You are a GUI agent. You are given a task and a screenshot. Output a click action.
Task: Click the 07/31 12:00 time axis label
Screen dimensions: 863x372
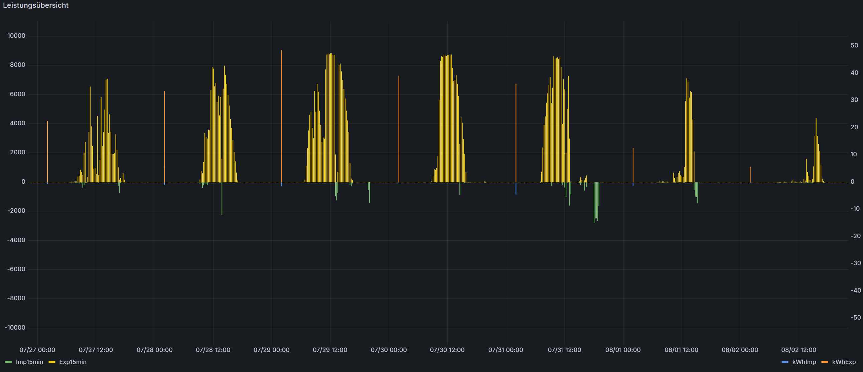[565, 350]
